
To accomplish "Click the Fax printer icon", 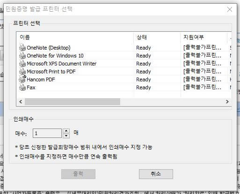I will (x=22, y=87).
